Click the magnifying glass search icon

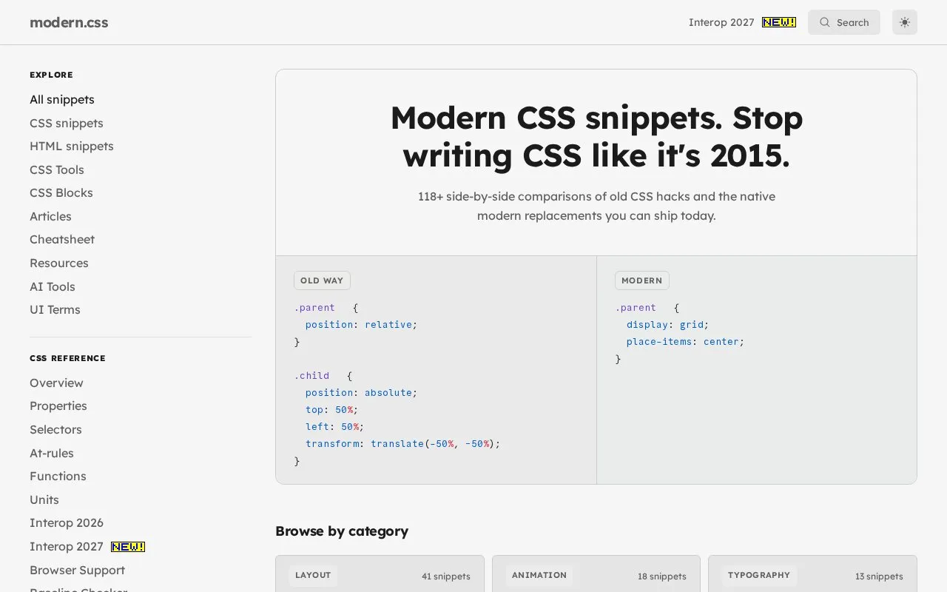(824, 22)
